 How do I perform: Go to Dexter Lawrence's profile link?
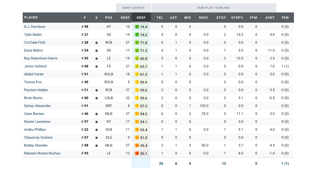coord(37,122)
